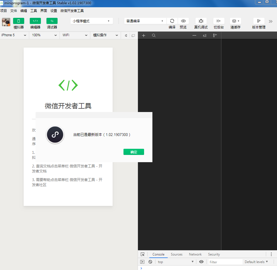Toggle the 调试器 debugger panel button

(x=52, y=21)
